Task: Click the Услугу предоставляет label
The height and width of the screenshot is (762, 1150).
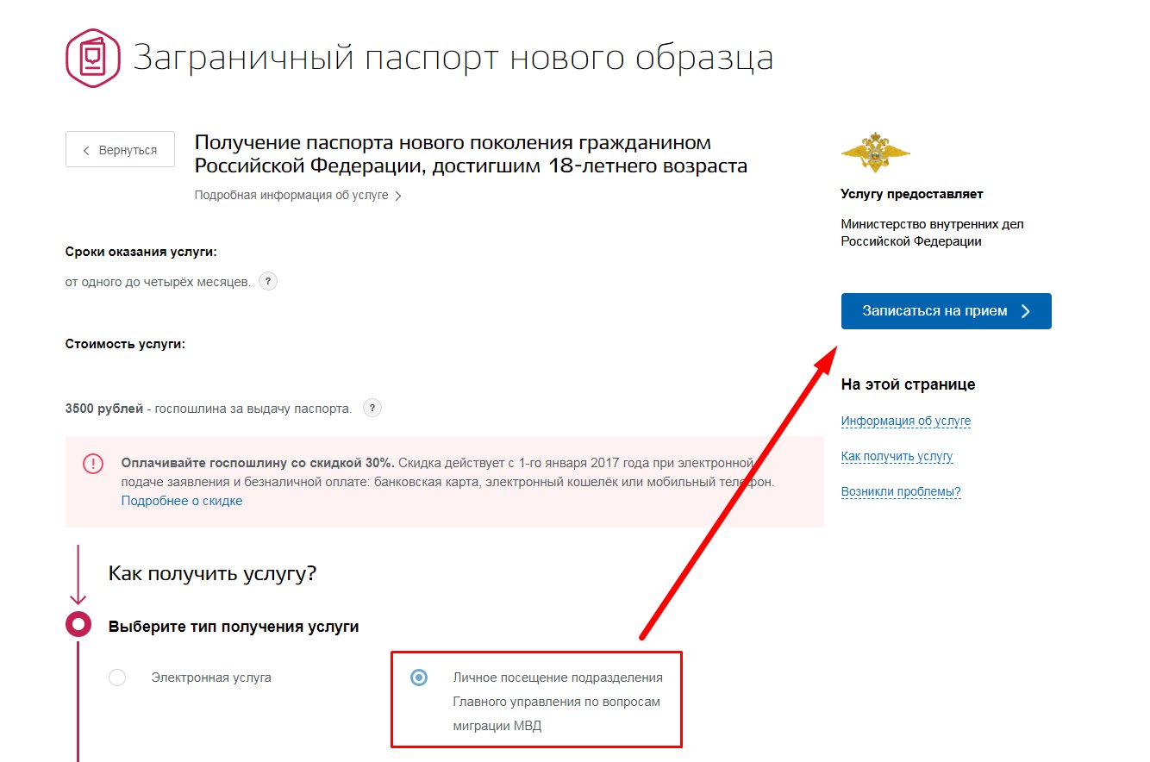Action: [912, 194]
